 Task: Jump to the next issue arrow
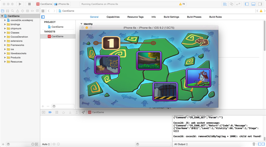tap(264, 11)
